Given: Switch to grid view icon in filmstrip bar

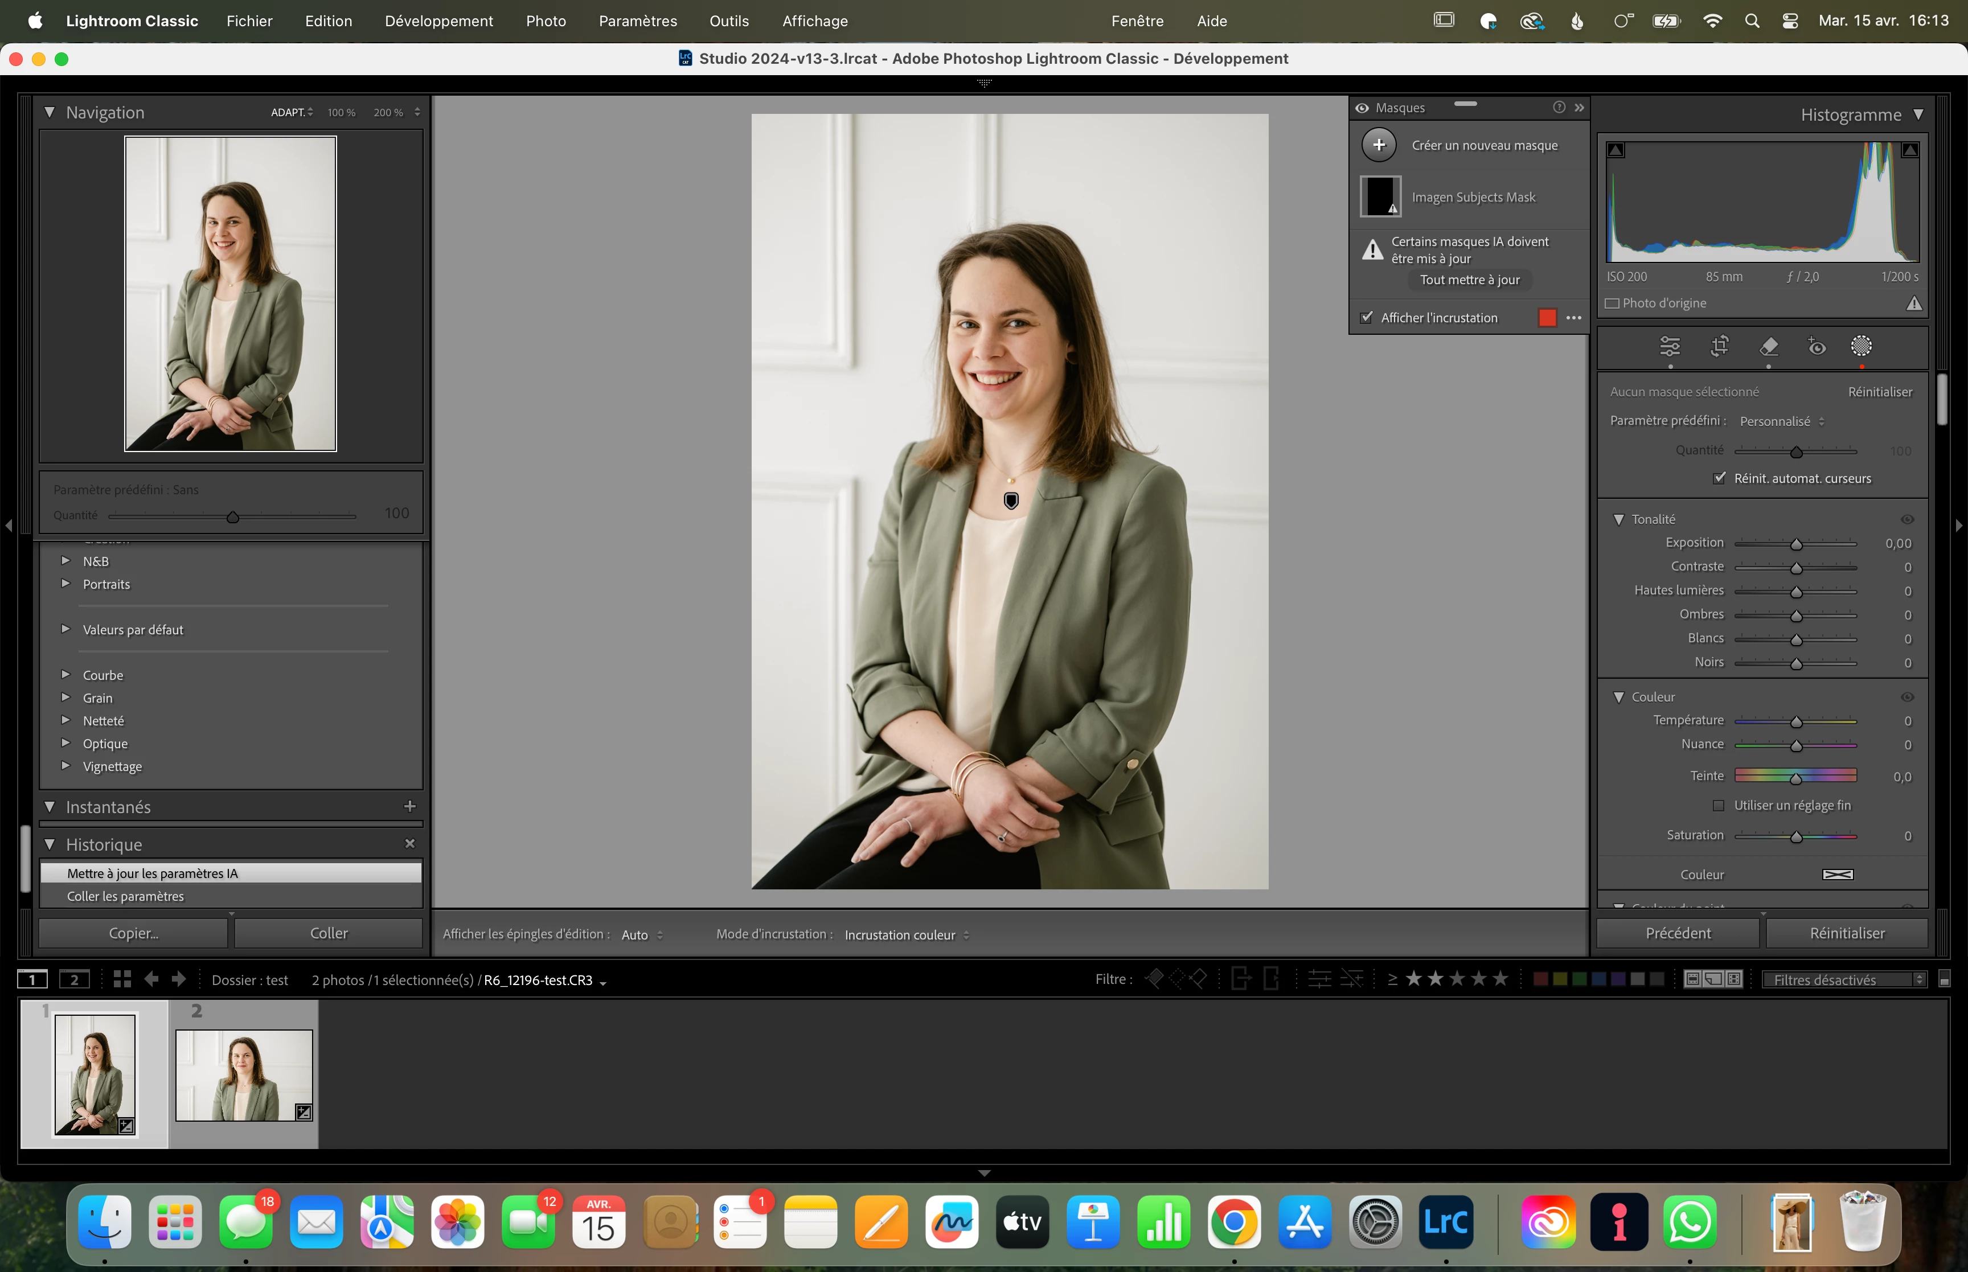Looking at the screenshot, I should click(x=122, y=979).
